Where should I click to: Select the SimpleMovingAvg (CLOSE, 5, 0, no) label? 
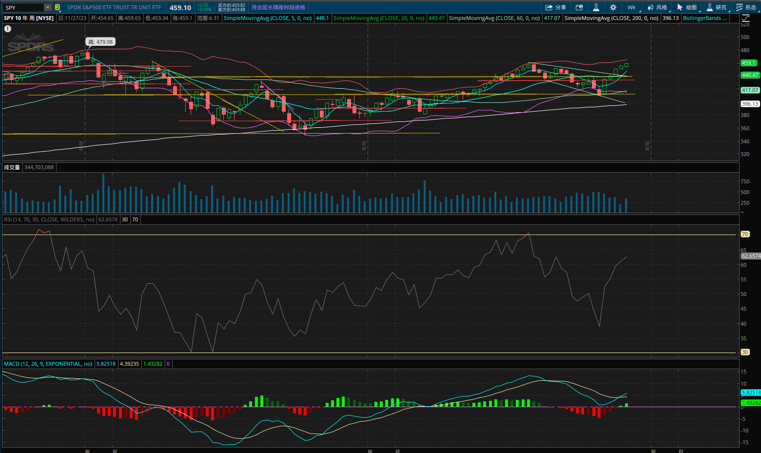pos(268,18)
